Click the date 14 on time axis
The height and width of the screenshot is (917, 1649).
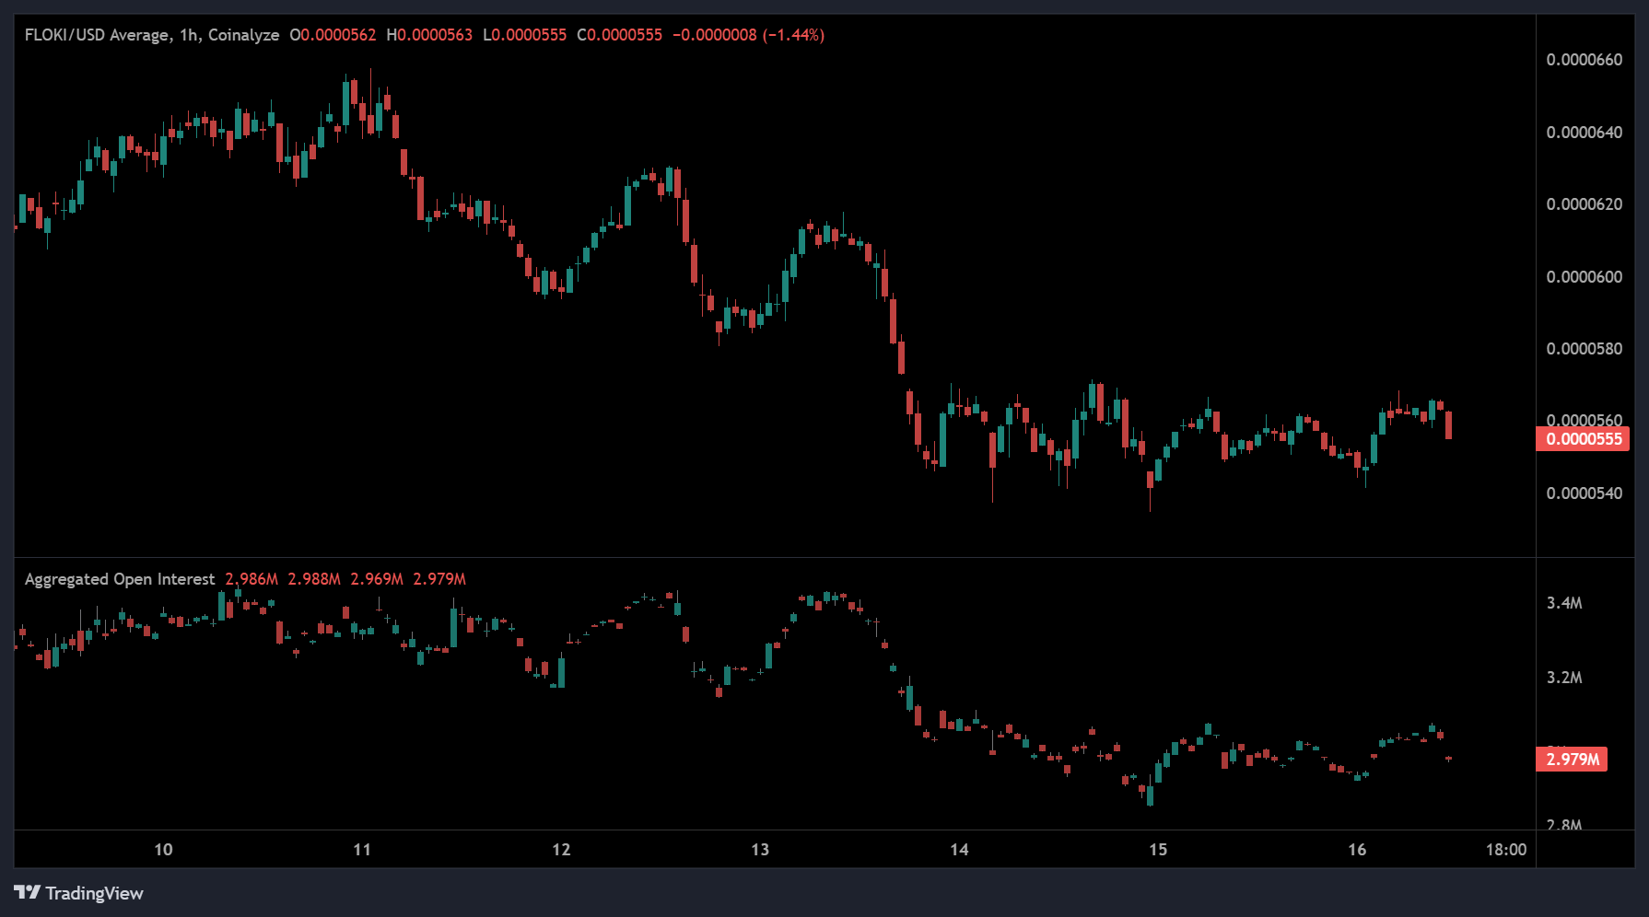point(959,849)
